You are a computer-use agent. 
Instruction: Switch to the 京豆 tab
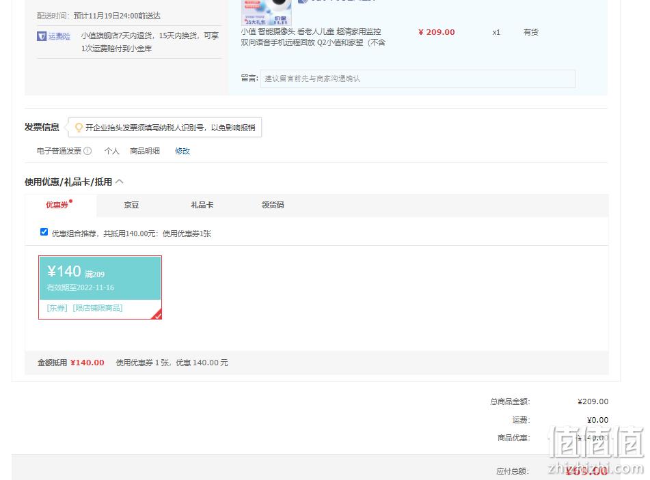tap(131, 205)
